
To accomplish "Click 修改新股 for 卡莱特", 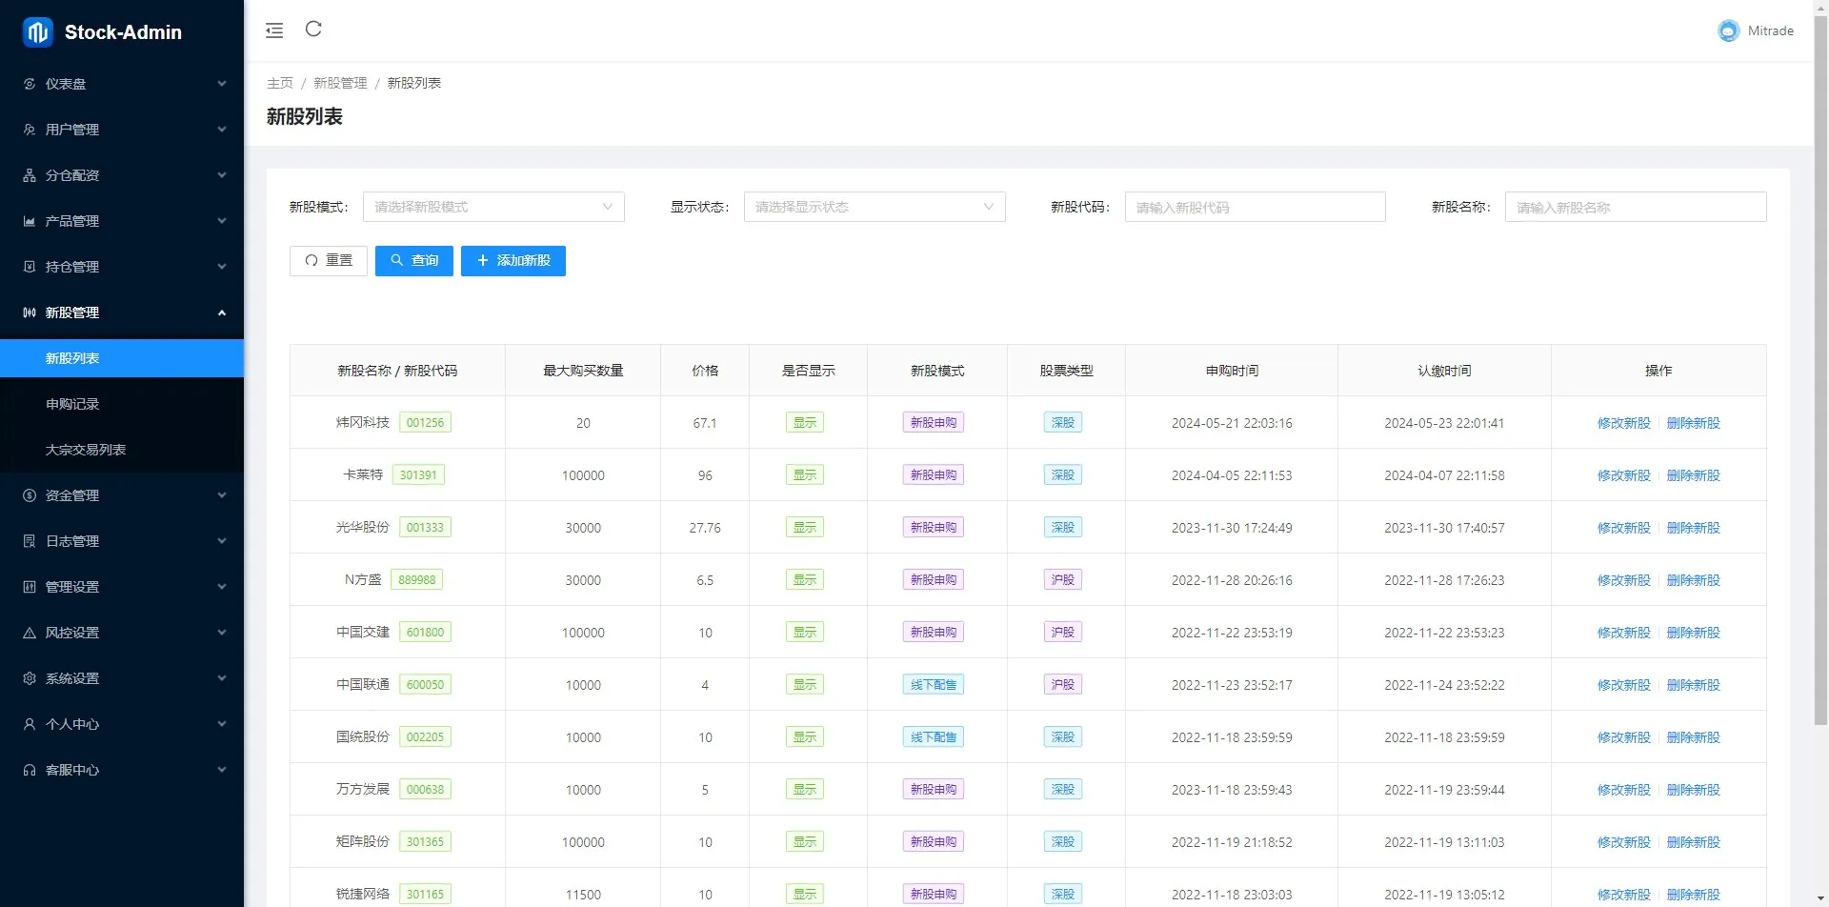I will click(x=1622, y=474).
